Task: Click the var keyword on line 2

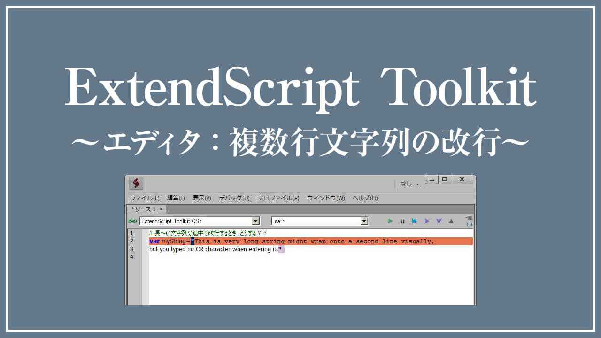Action: point(154,241)
